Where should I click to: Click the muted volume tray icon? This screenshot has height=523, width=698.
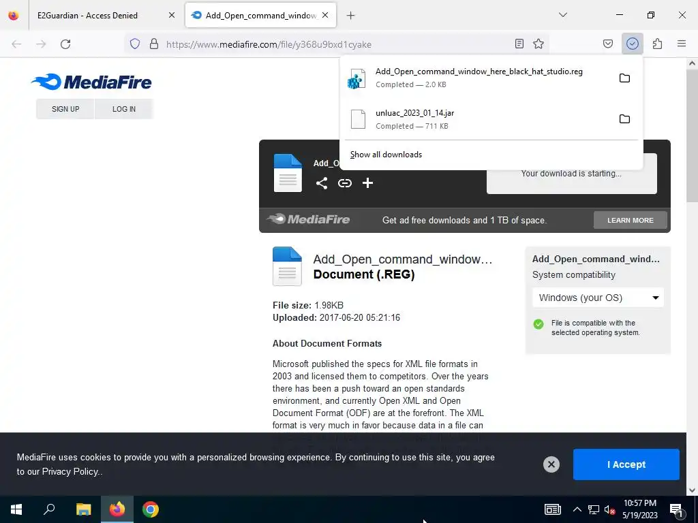[610, 509]
